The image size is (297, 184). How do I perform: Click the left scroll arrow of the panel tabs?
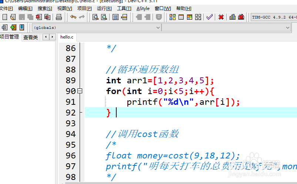tap(46, 37)
